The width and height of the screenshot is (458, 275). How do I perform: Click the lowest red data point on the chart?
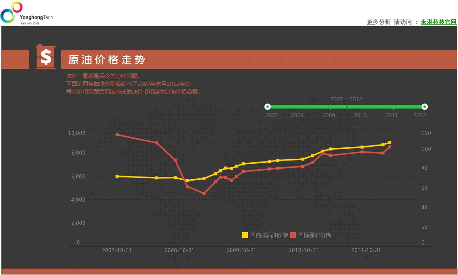tap(204, 193)
